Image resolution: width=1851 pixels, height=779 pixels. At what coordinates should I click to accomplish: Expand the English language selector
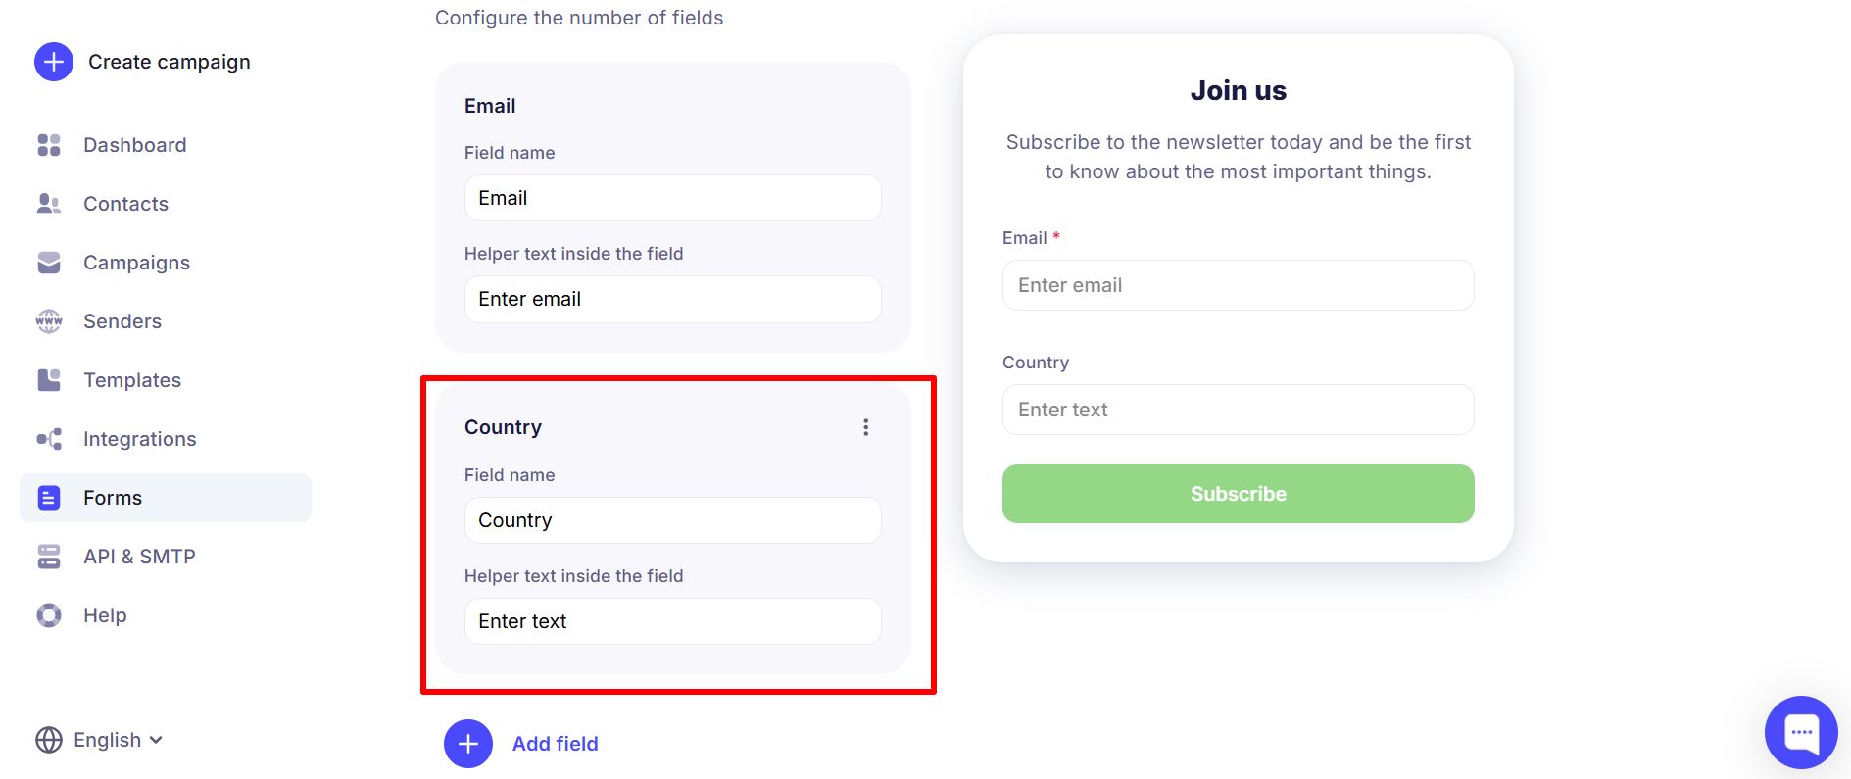click(x=99, y=740)
